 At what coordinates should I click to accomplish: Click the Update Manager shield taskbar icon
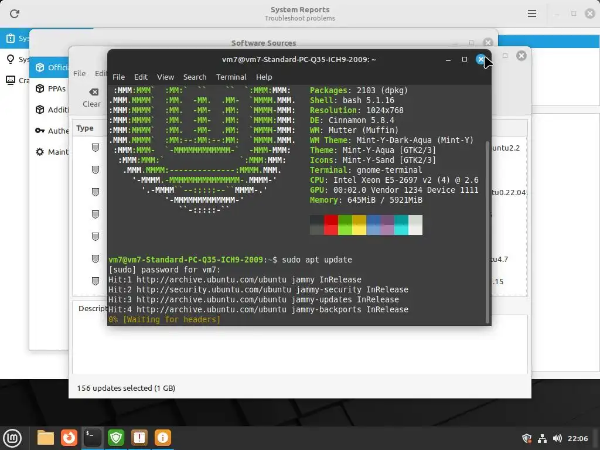click(x=116, y=438)
